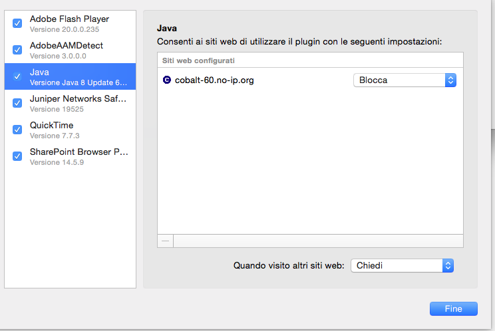Select QuickTime in plugin list

[70, 130]
